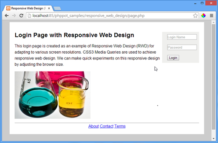Go back with the browser back arrow

point(7,16)
